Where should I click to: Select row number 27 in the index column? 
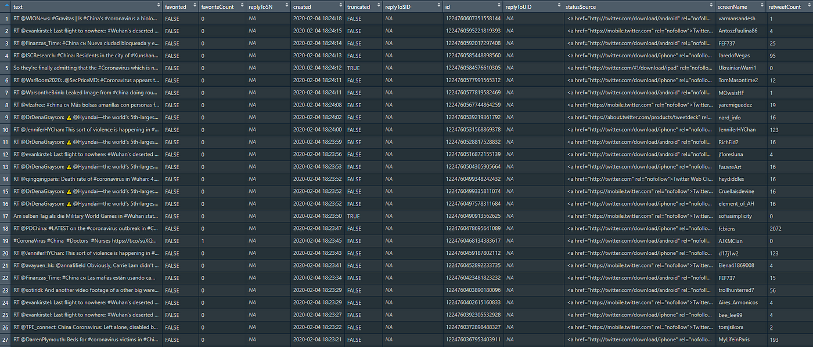(x=5, y=339)
